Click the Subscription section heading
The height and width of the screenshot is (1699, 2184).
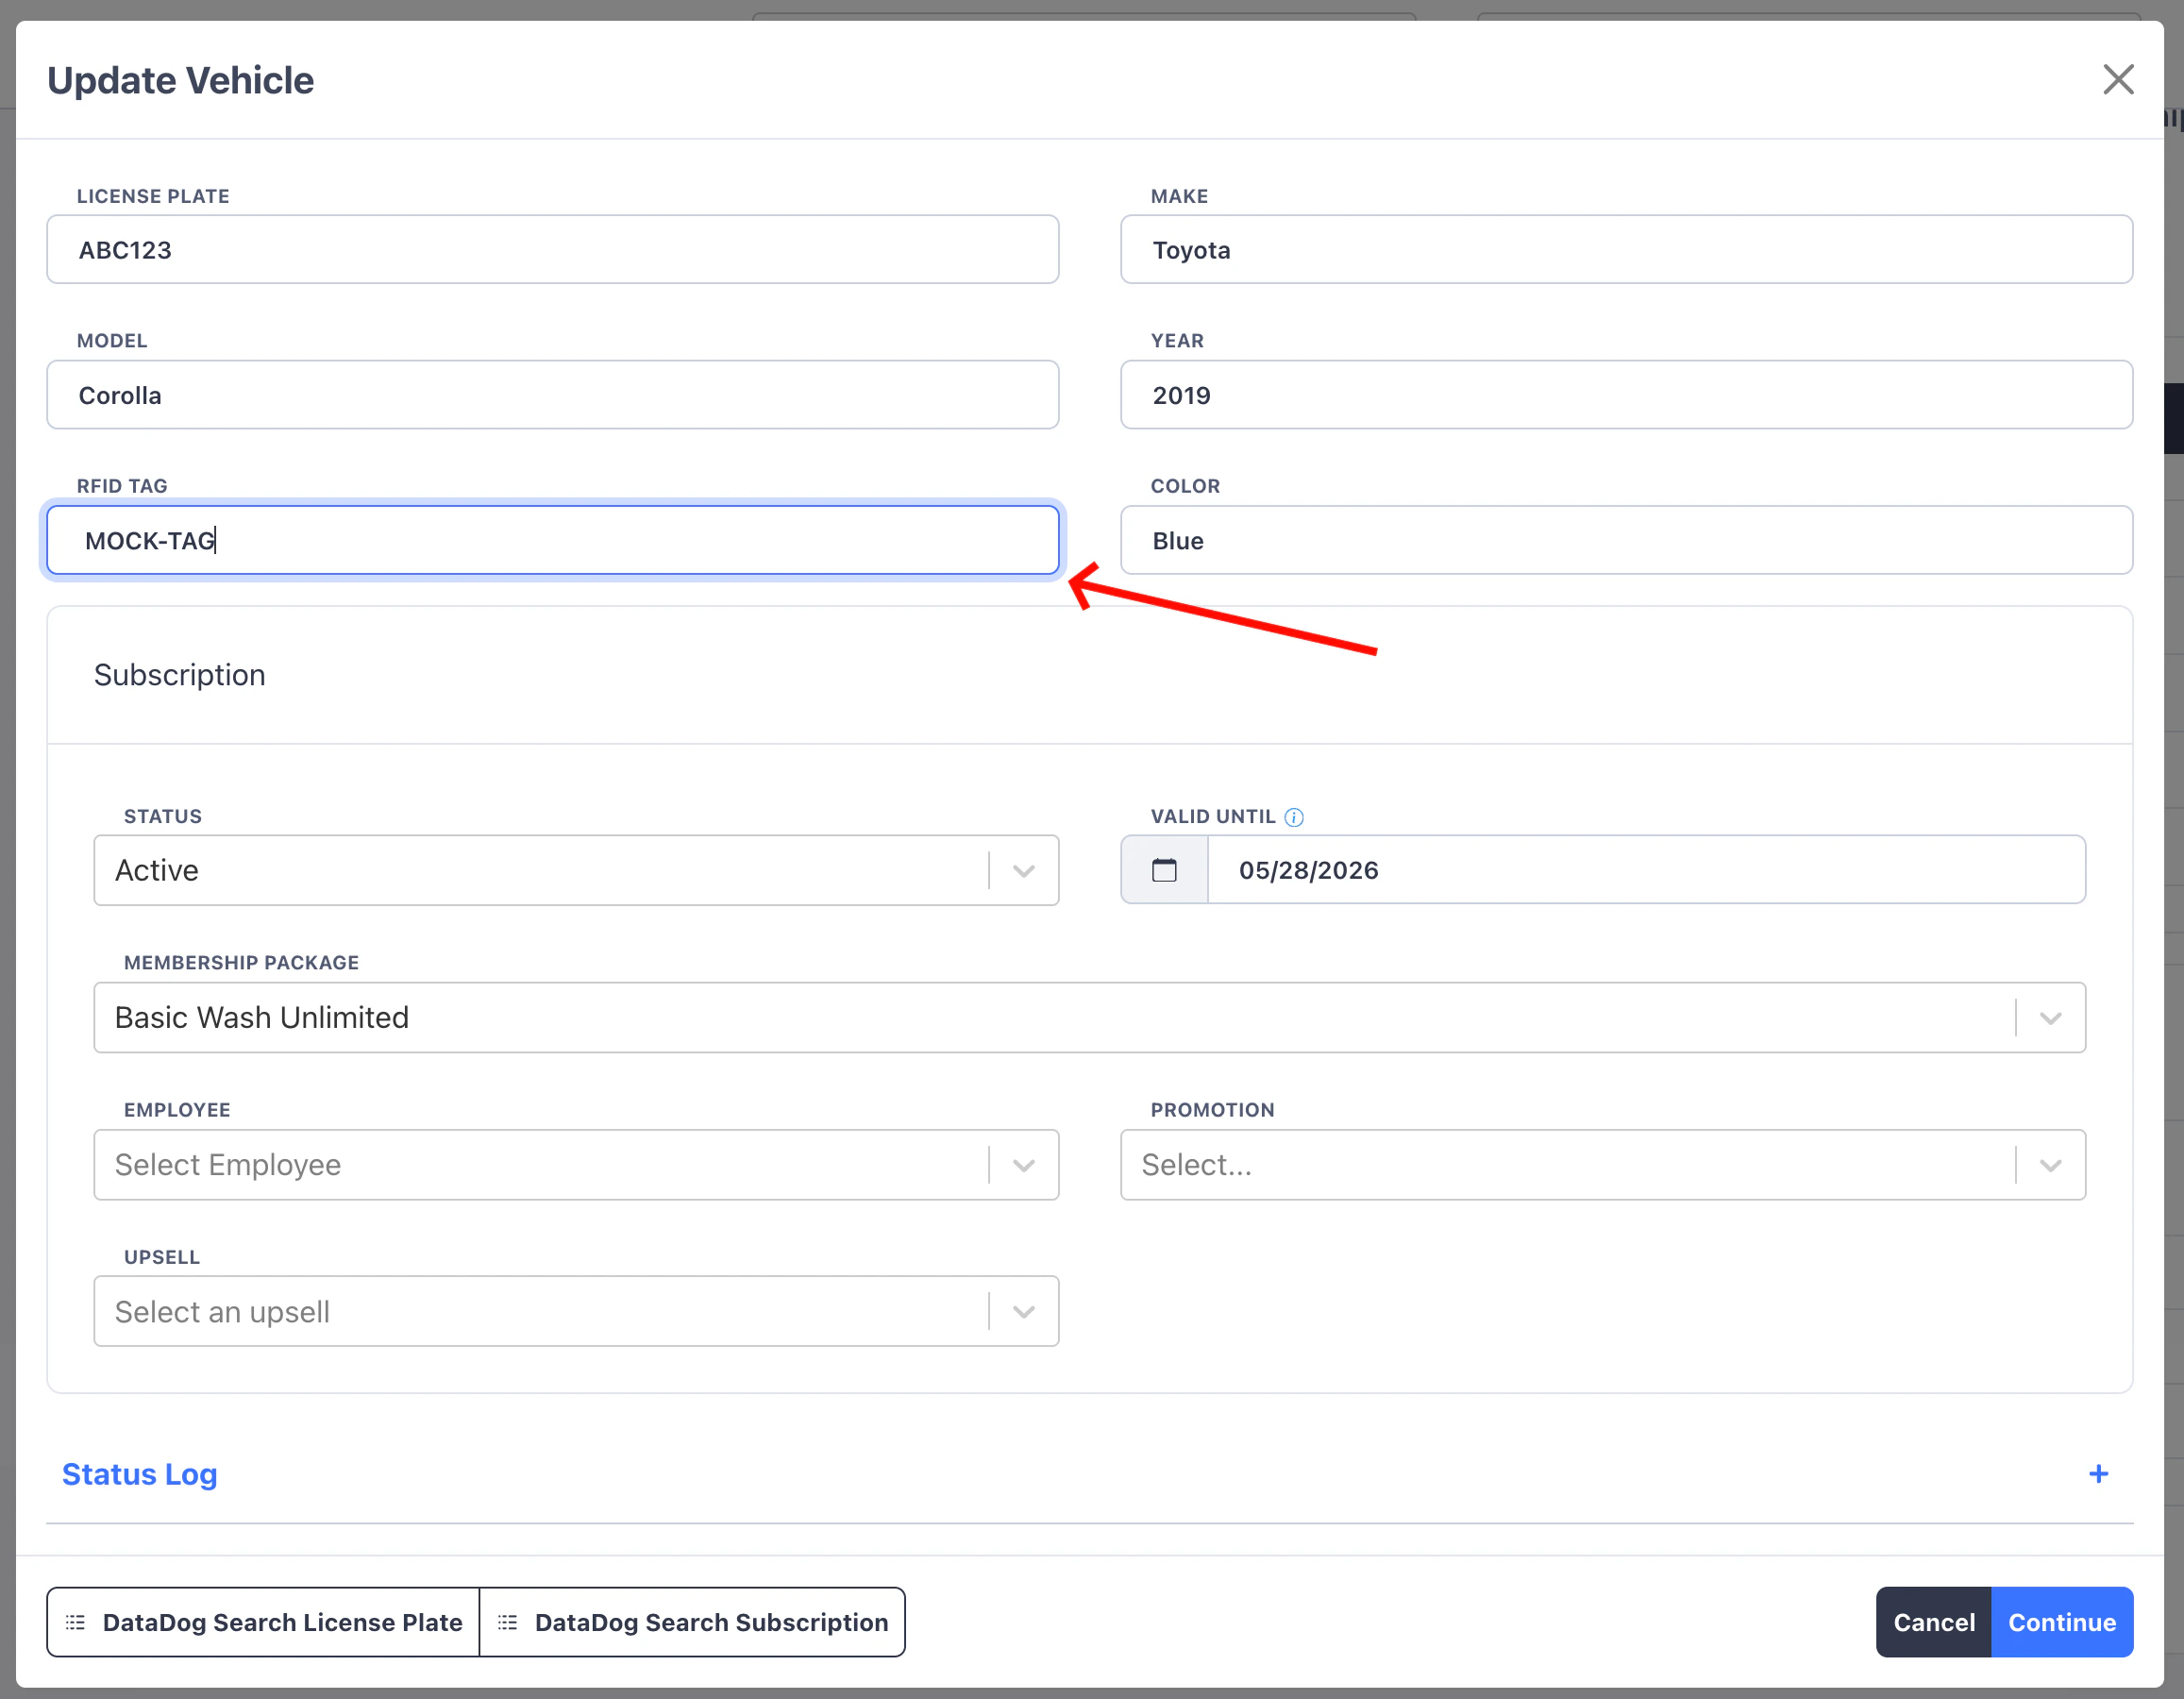click(180, 675)
